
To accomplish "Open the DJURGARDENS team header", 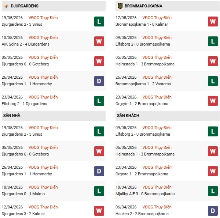I will click(54, 6).
